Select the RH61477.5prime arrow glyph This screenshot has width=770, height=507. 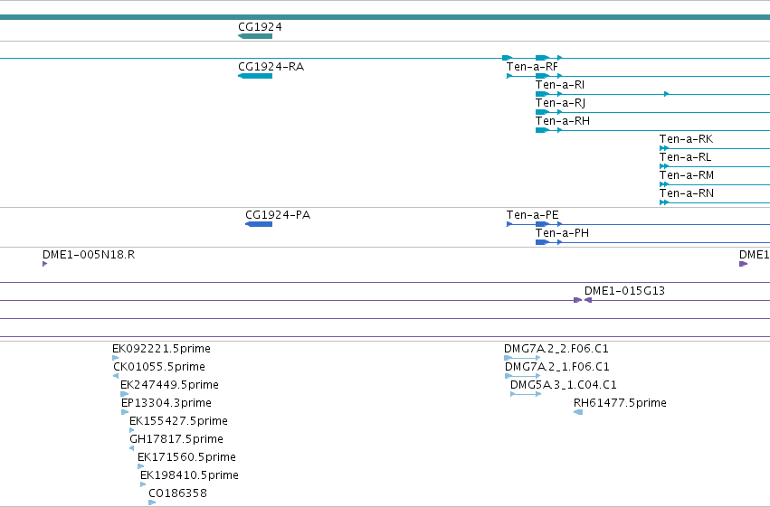pyautogui.click(x=578, y=412)
